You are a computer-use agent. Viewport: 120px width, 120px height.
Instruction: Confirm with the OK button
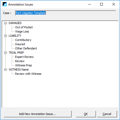coord(86,114)
